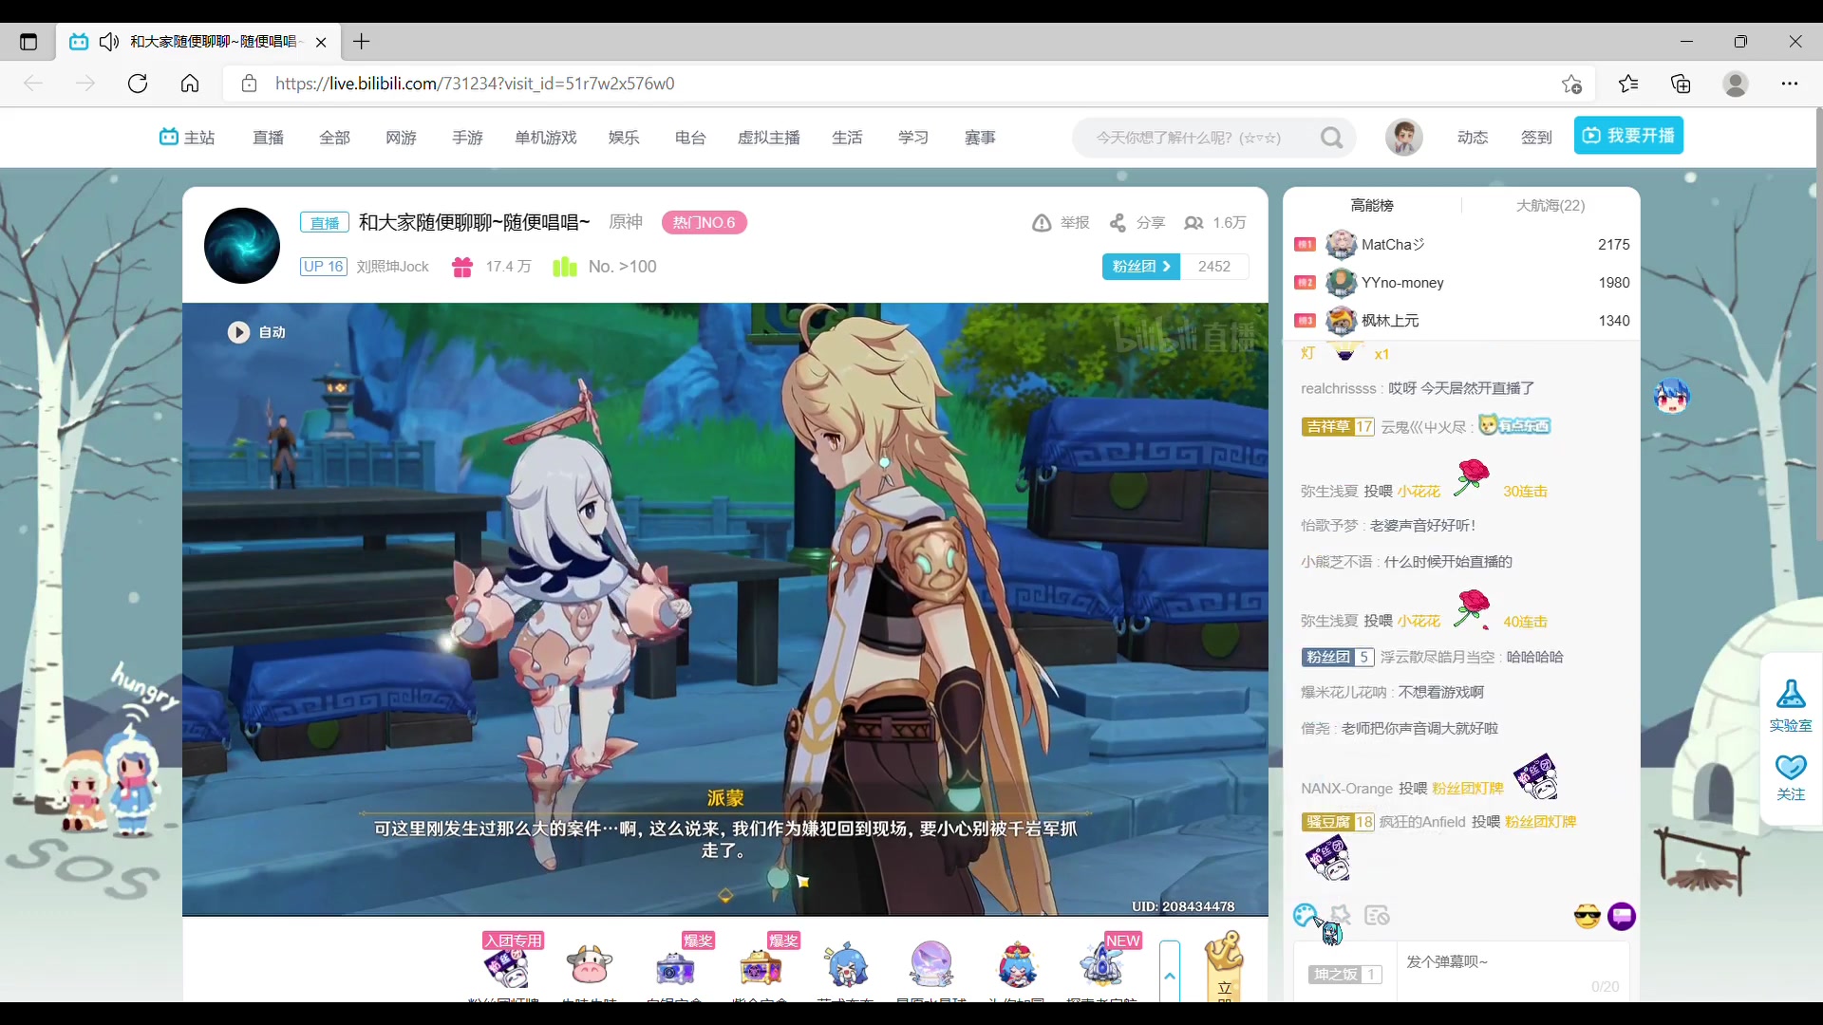The image size is (1823, 1025).
Task: Click the 分享 share icon
Action: pos(1118,223)
